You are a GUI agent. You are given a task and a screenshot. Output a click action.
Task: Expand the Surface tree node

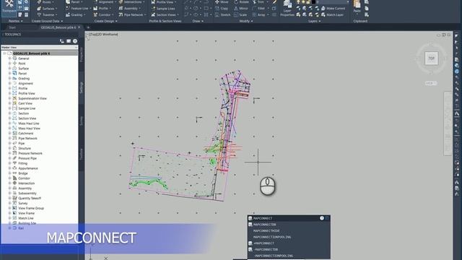(x=9, y=69)
